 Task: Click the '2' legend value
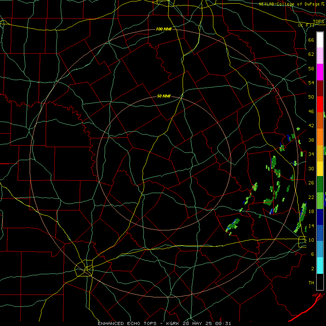point(313,269)
